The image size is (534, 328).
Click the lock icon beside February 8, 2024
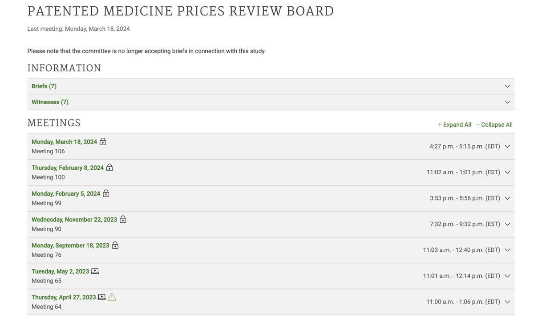coord(109,168)
